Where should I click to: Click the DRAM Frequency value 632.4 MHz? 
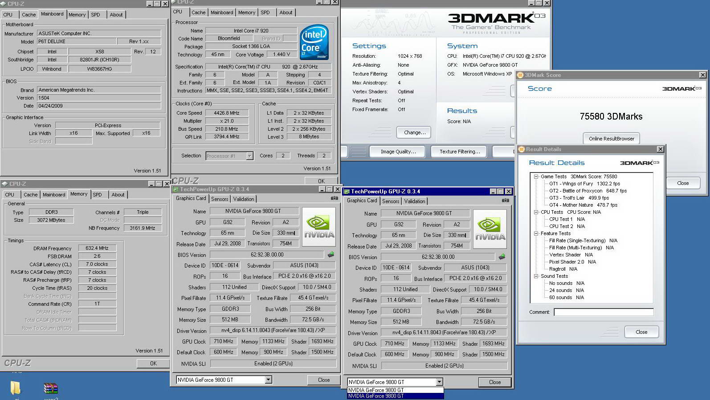(97, 248)
